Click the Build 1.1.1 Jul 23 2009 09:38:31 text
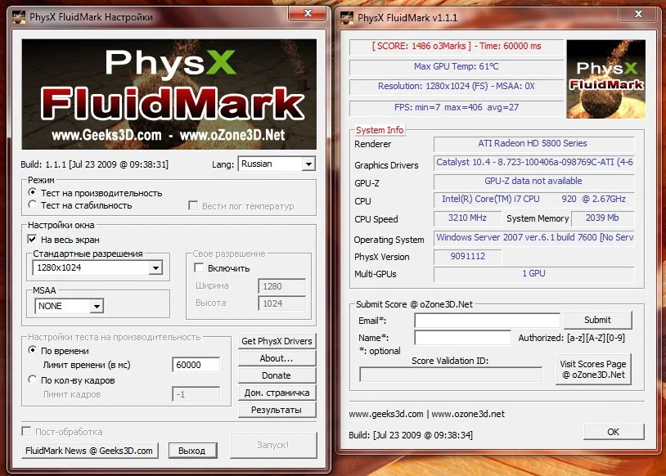This screenshot has width=666, height=476. (94, 164)
